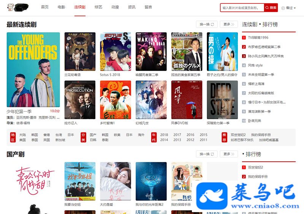Open the 留言 navigation tab

(148, 7)
